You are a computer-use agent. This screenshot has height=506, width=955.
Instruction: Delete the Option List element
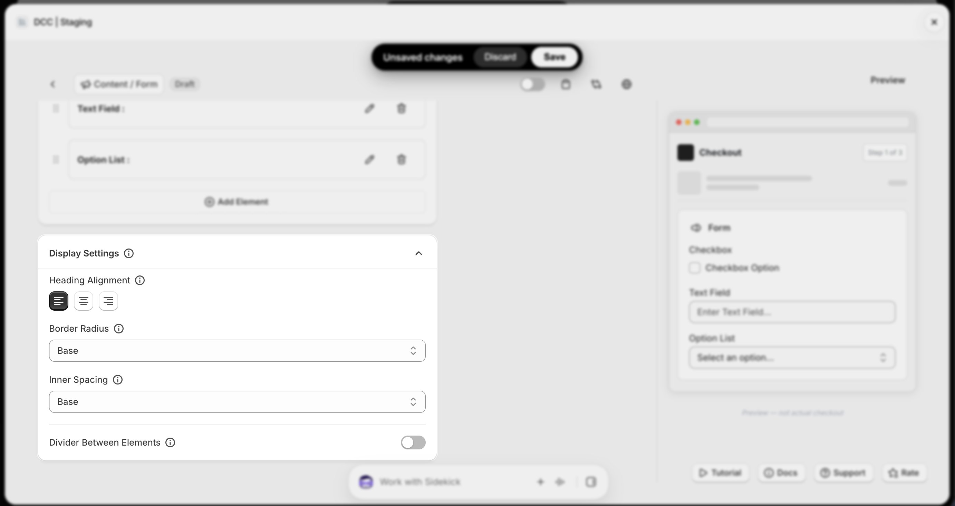[x=401, y=159]
